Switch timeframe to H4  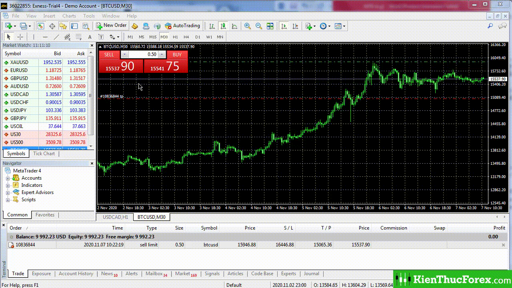click(186, 37)
